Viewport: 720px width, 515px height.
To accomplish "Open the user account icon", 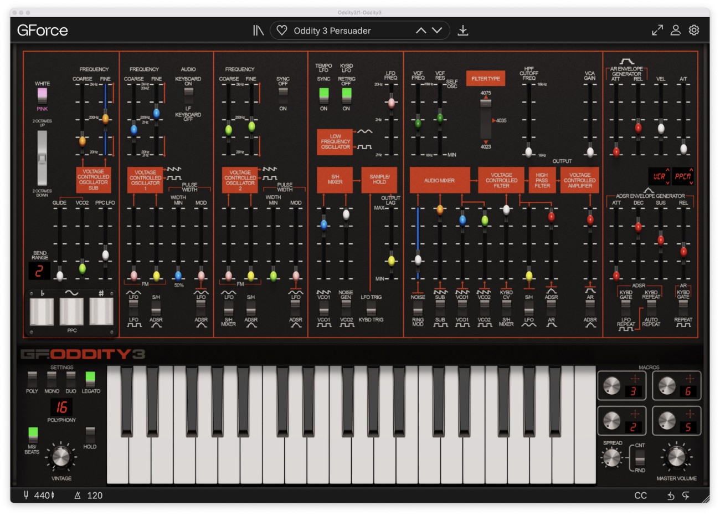I will tap(676, 30).
